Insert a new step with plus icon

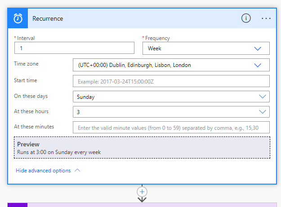pos(142,191)
